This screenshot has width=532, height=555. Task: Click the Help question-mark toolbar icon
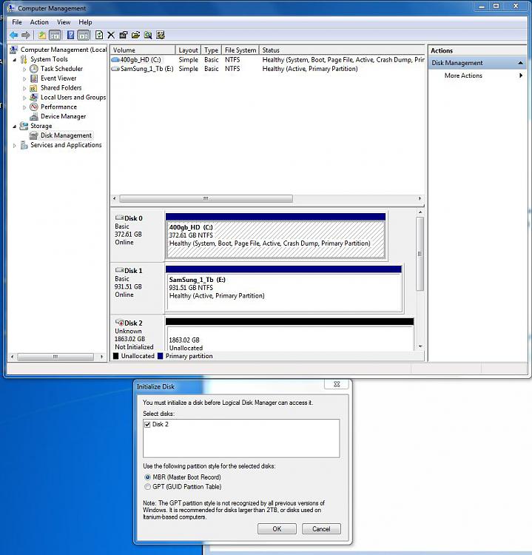[70, 35]
